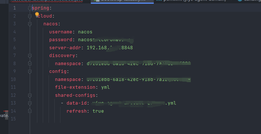Click the true value of refresh

click(x=98, y=111)
